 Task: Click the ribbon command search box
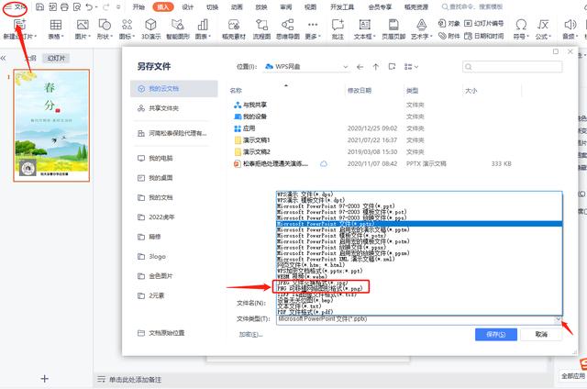point(472,7)
